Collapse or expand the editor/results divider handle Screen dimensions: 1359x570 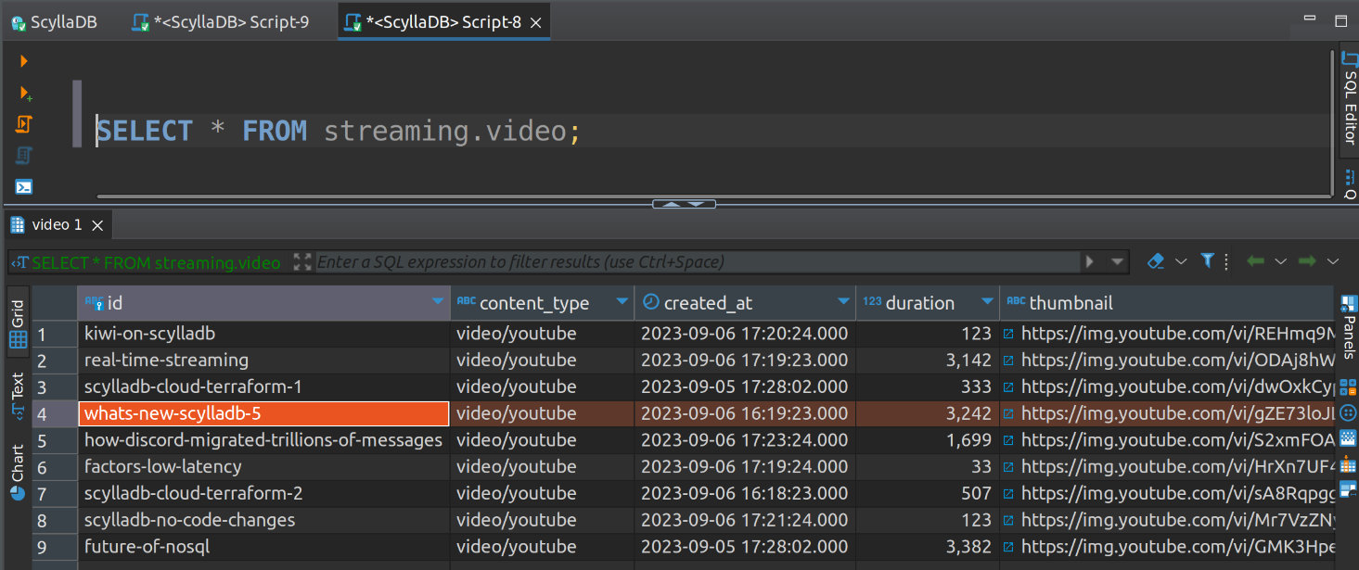(x=685, y=204)
